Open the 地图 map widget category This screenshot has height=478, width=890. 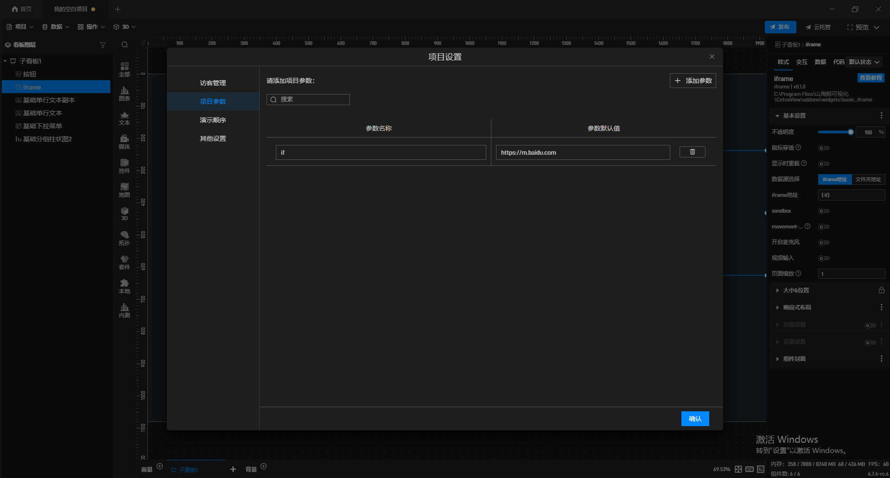pos(124,190)
